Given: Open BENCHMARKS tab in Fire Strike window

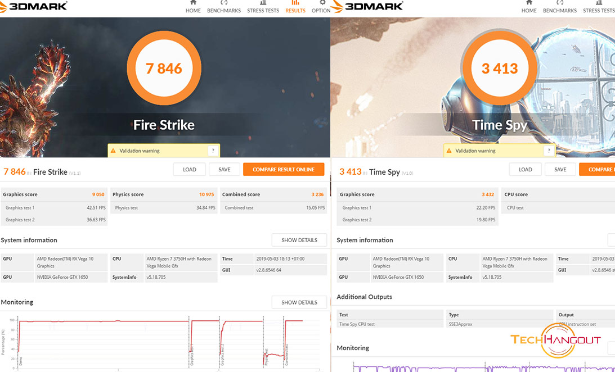Looking at the screenshot, I should [224, 7].
